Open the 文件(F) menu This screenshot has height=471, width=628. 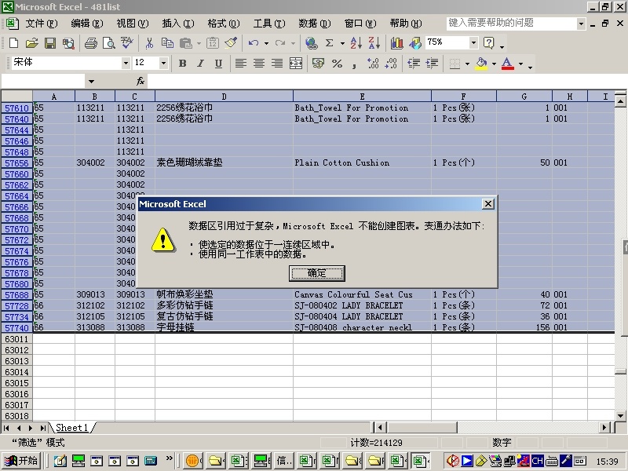pos(42,24)
